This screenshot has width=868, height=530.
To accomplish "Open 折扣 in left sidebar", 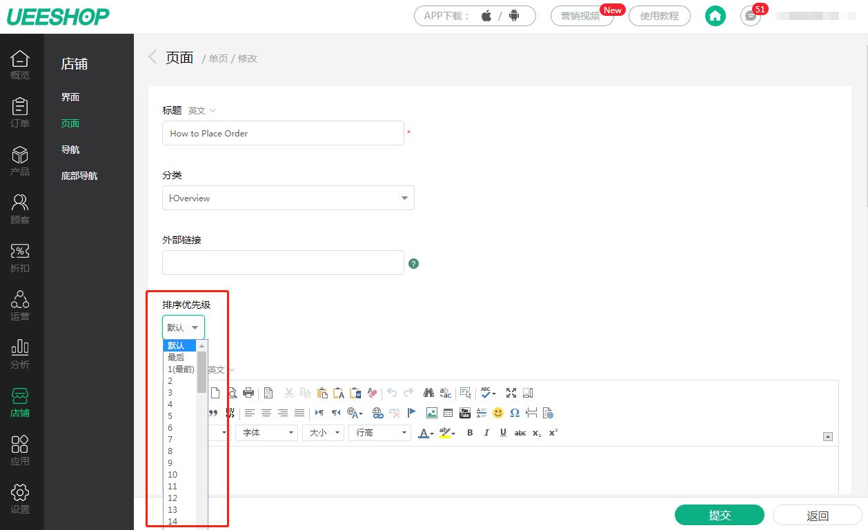I will tap(20, 258).
